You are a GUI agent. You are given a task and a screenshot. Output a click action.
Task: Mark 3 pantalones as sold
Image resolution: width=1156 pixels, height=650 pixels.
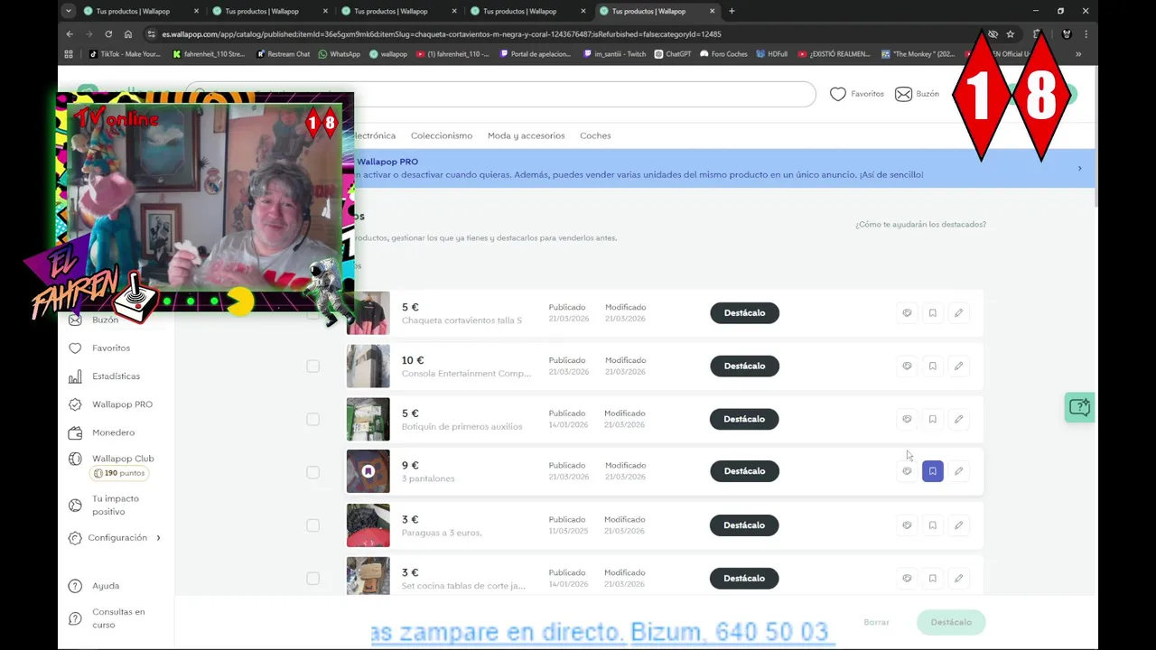tap(907, 471)
